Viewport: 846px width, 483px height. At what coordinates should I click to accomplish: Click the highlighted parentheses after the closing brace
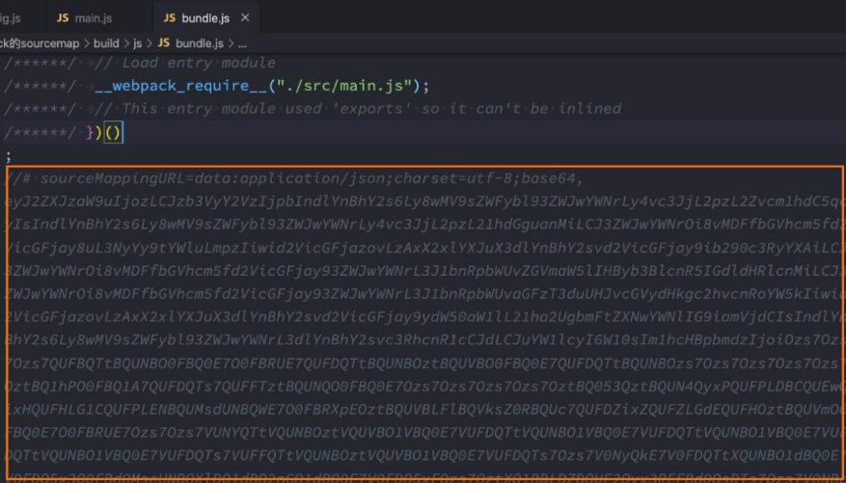point(112,131)
